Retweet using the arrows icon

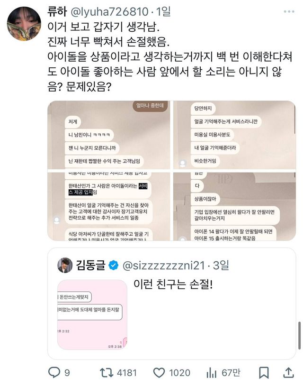tap(106, 372)
